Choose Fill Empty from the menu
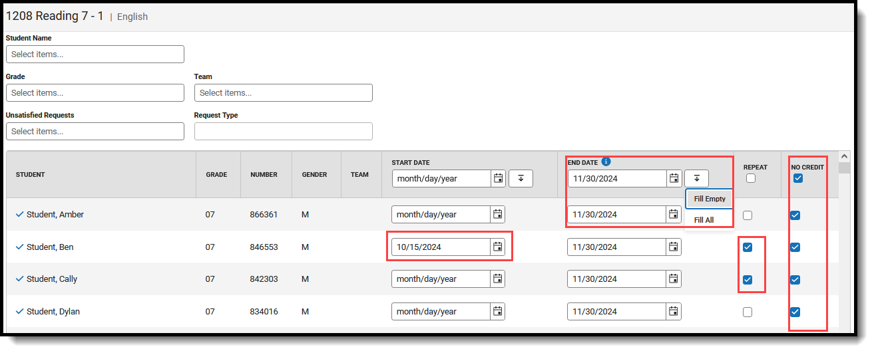Viewport: 874px width, 353px height. point(710,199)
